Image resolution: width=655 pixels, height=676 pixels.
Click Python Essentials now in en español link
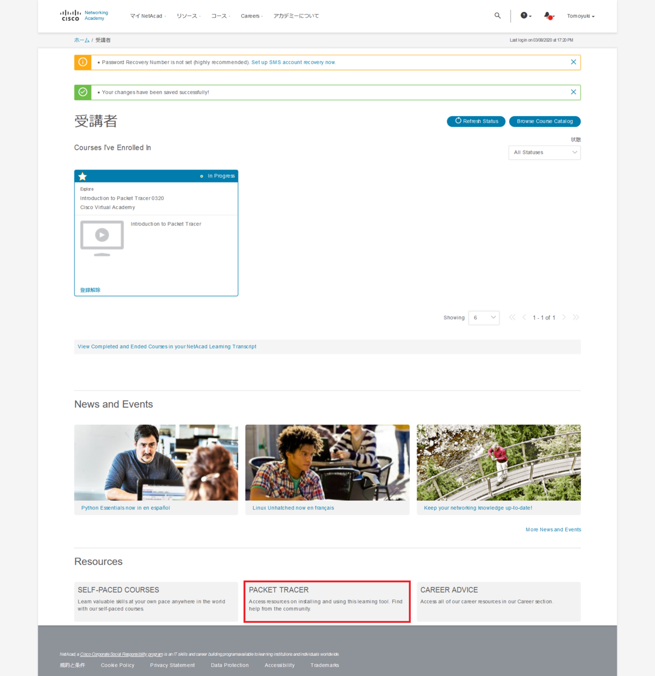click(126, 508)
